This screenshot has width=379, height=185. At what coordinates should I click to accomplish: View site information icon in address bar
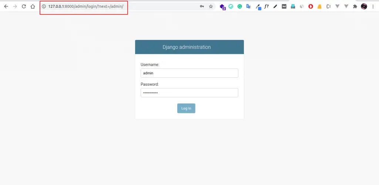(x=44, y=7)
